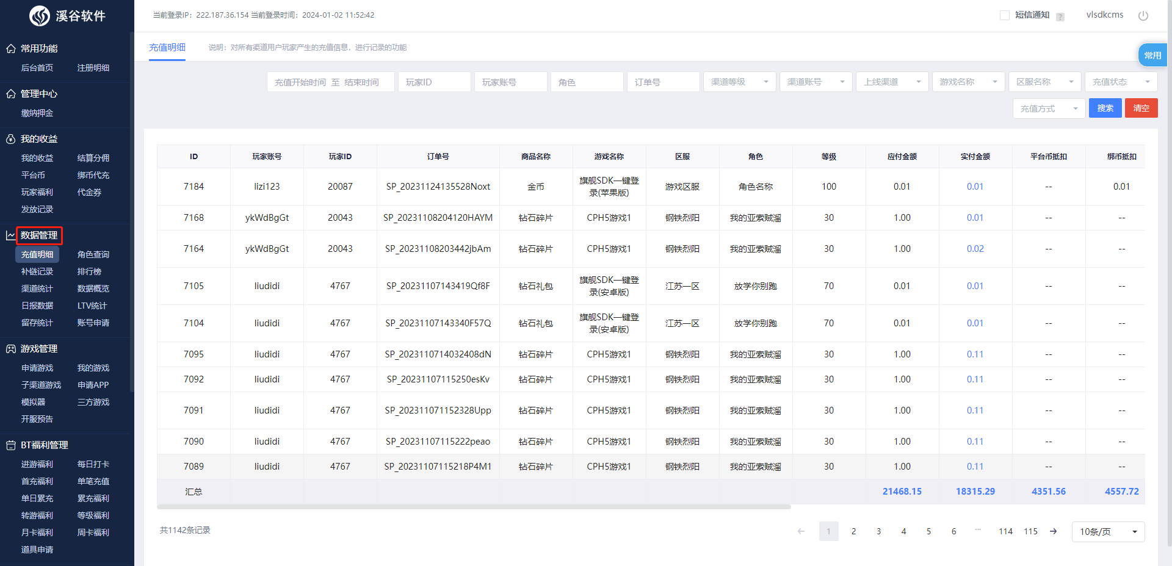This screenshot has width=1172, height=566.
Task: Open 角色查询 in the sidebar
Action: coord(93,255)
